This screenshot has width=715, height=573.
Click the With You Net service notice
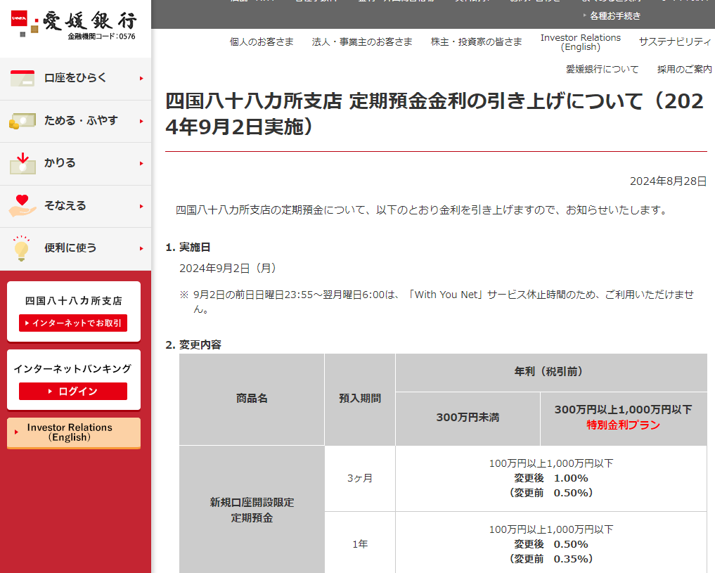437,302
